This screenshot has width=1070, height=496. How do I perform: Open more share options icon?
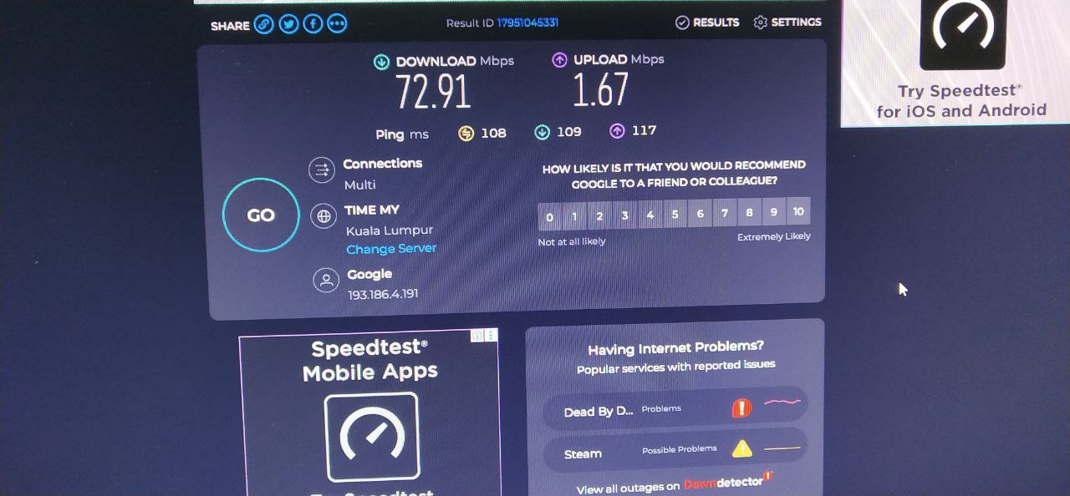(x=337, y=23)
